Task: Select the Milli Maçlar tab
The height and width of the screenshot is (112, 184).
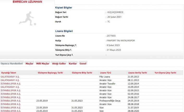Action: point(43,63)
